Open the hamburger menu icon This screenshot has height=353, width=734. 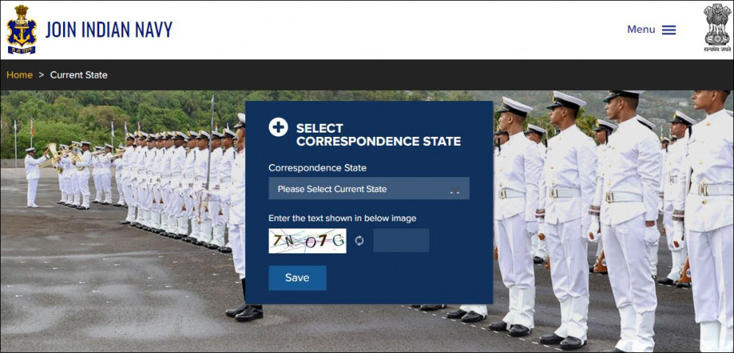[669, 30]
